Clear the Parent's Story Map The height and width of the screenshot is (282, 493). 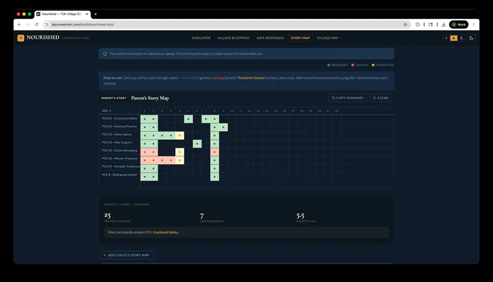(381, 98)
